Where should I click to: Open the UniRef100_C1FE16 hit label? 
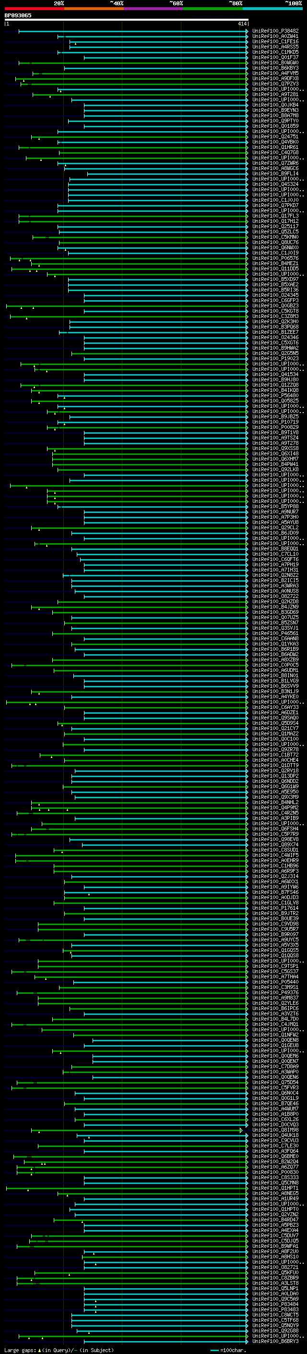tap(275, 41)
